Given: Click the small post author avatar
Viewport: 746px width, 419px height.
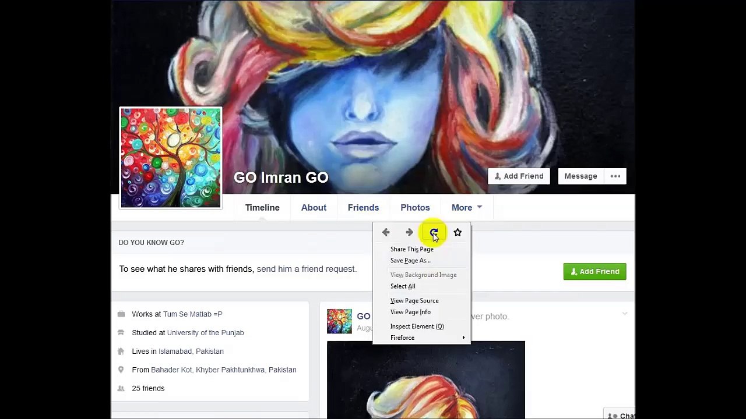Looking at the screenshot, I should coord(339,321).
